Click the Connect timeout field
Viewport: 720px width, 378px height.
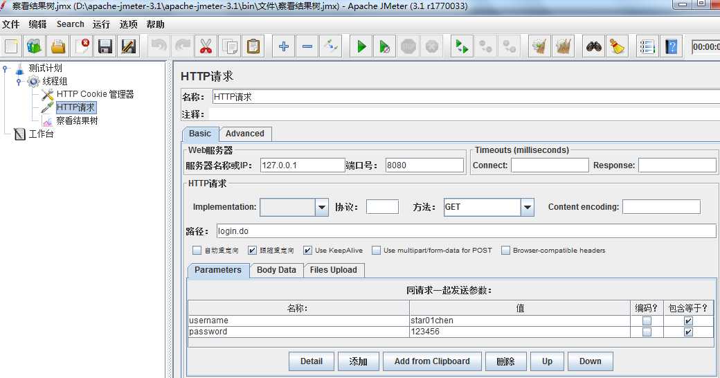click(x=550, y=165)
